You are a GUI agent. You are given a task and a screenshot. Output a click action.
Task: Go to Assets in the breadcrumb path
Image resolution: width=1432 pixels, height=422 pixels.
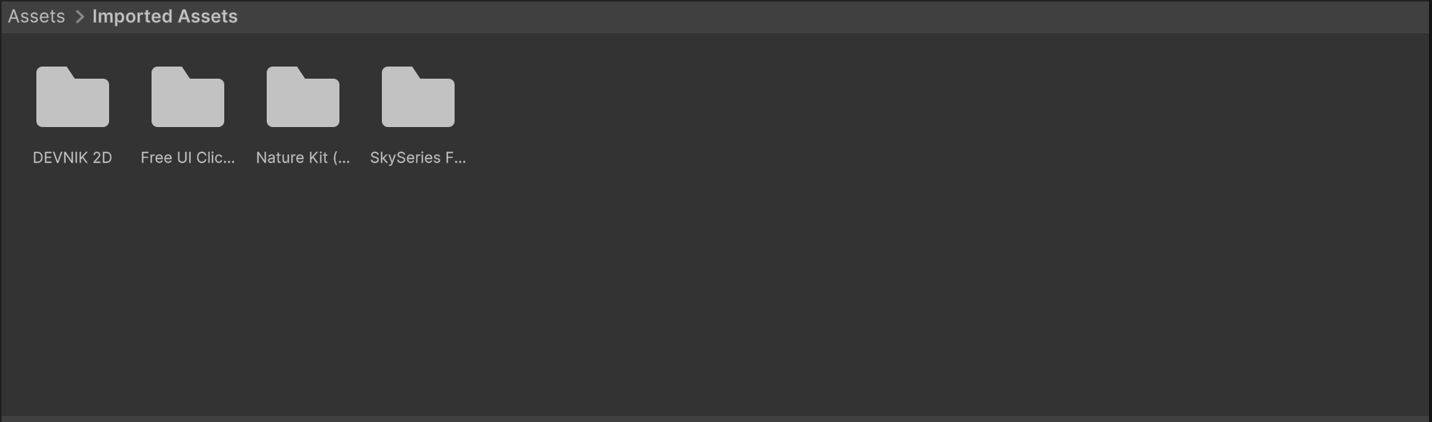pyautogui.click(x=36, y=17)
